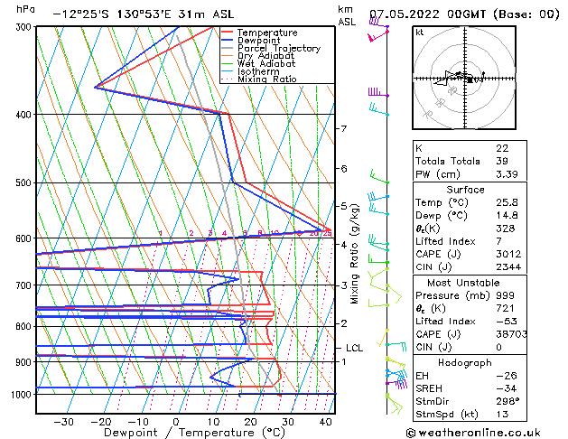Click the PW (cm) value 3.39
This screenshot has width=568, height=439.
coord(507,174)
